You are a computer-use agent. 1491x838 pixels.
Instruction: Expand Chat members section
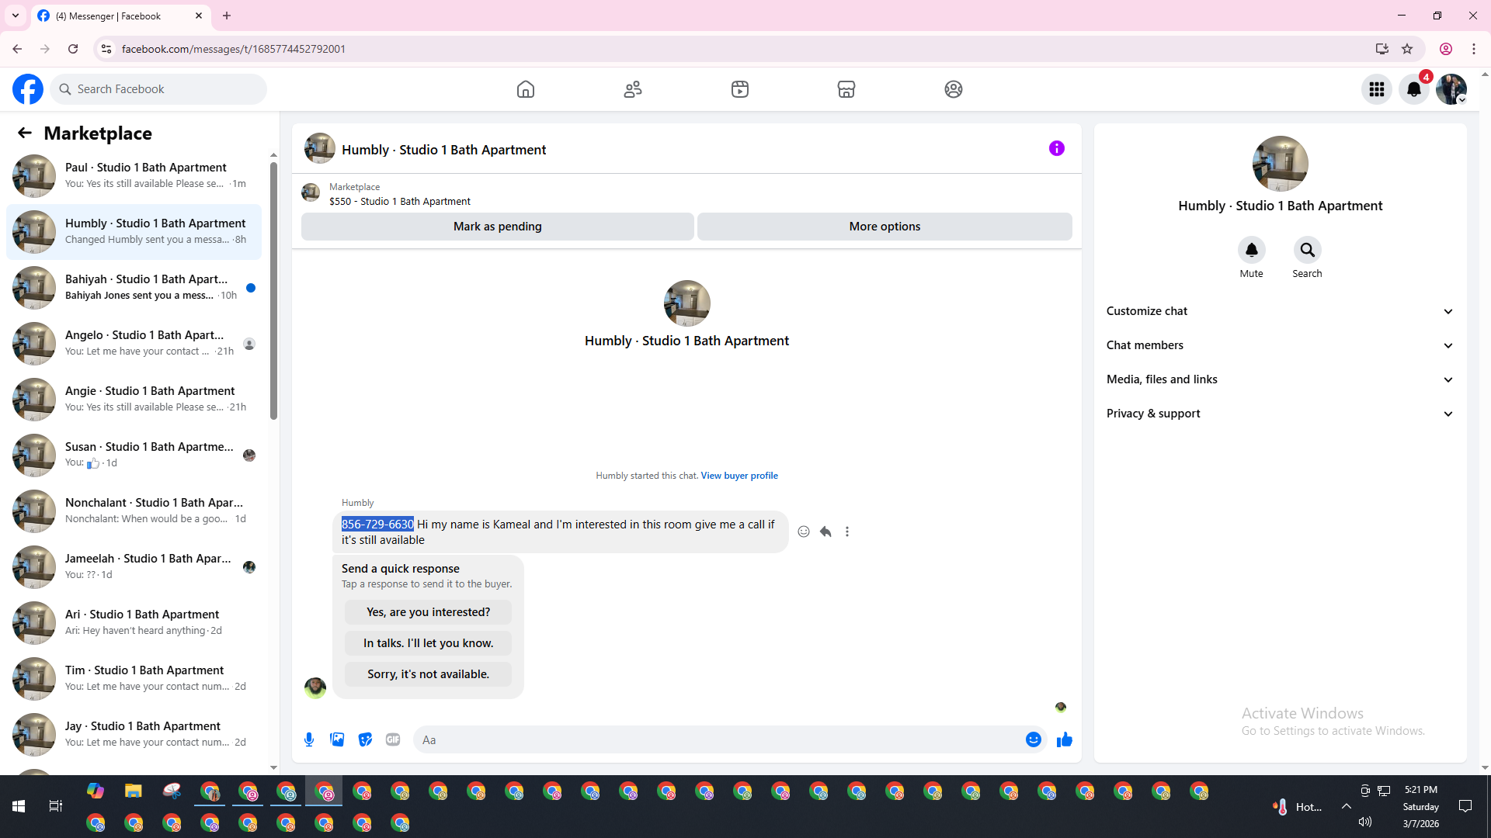pyautogui.click(x=1281, y=345)
